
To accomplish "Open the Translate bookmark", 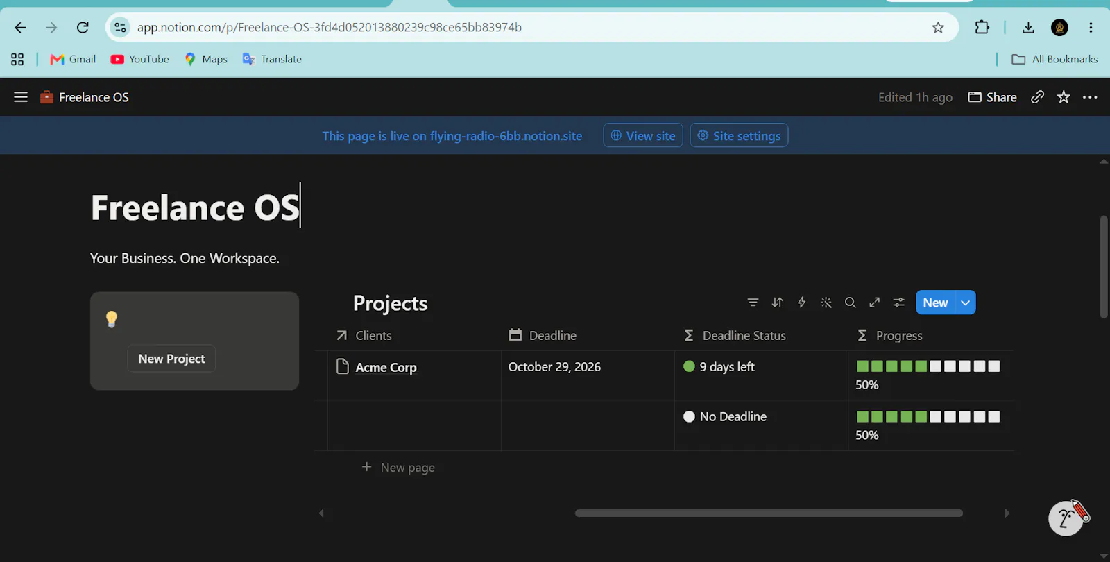I will [272, 59].
